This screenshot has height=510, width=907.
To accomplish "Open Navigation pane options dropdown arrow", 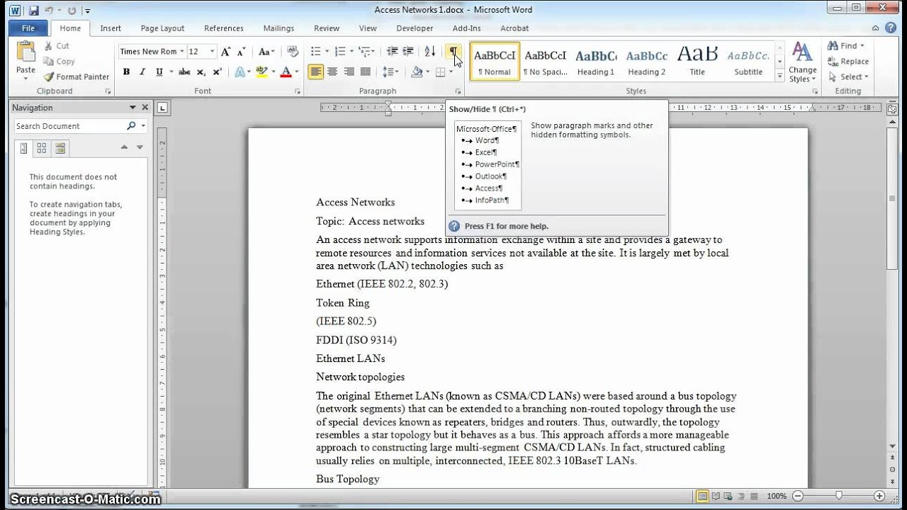I will (133, 108).
